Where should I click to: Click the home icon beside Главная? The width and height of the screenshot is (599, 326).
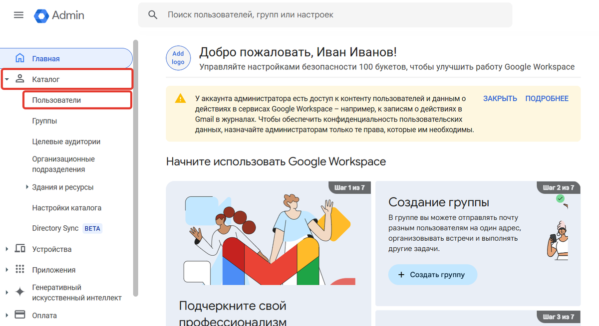(20, 58)
